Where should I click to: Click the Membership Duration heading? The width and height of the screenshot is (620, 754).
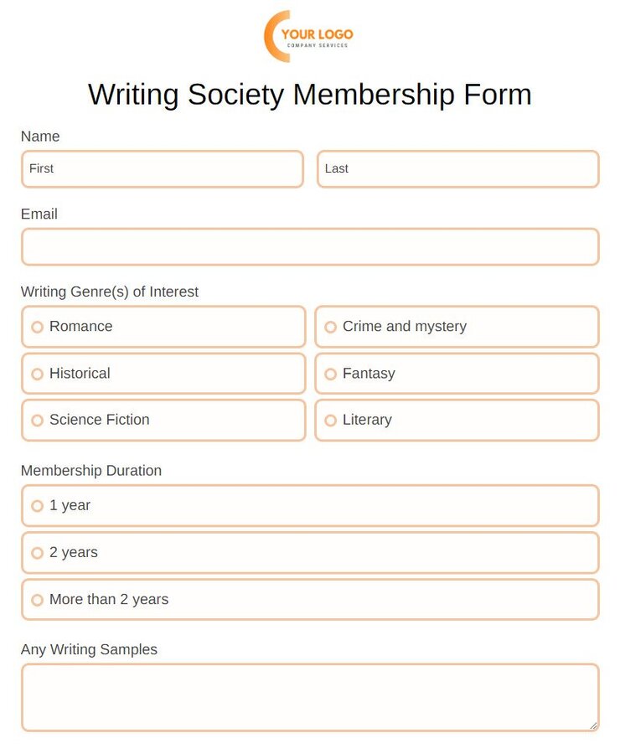coord(91,471)
